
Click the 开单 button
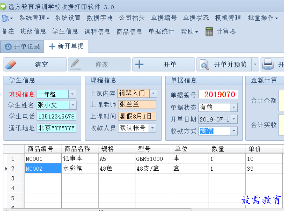point(163,64)
